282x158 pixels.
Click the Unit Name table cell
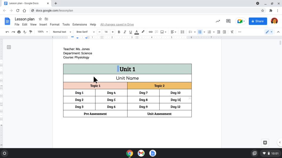(x=127, y=78)
